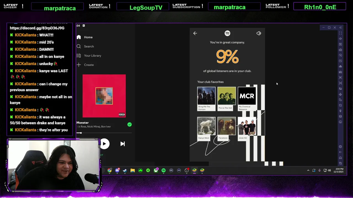Screen dimensions: 353x198
Task: Open the discord.gg link in chat
Action: (x=37, y=28)
